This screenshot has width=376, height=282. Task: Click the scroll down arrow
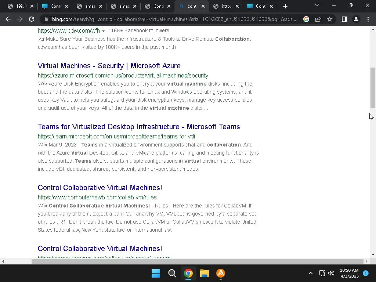pyautogui.click(x=373, y=255)
